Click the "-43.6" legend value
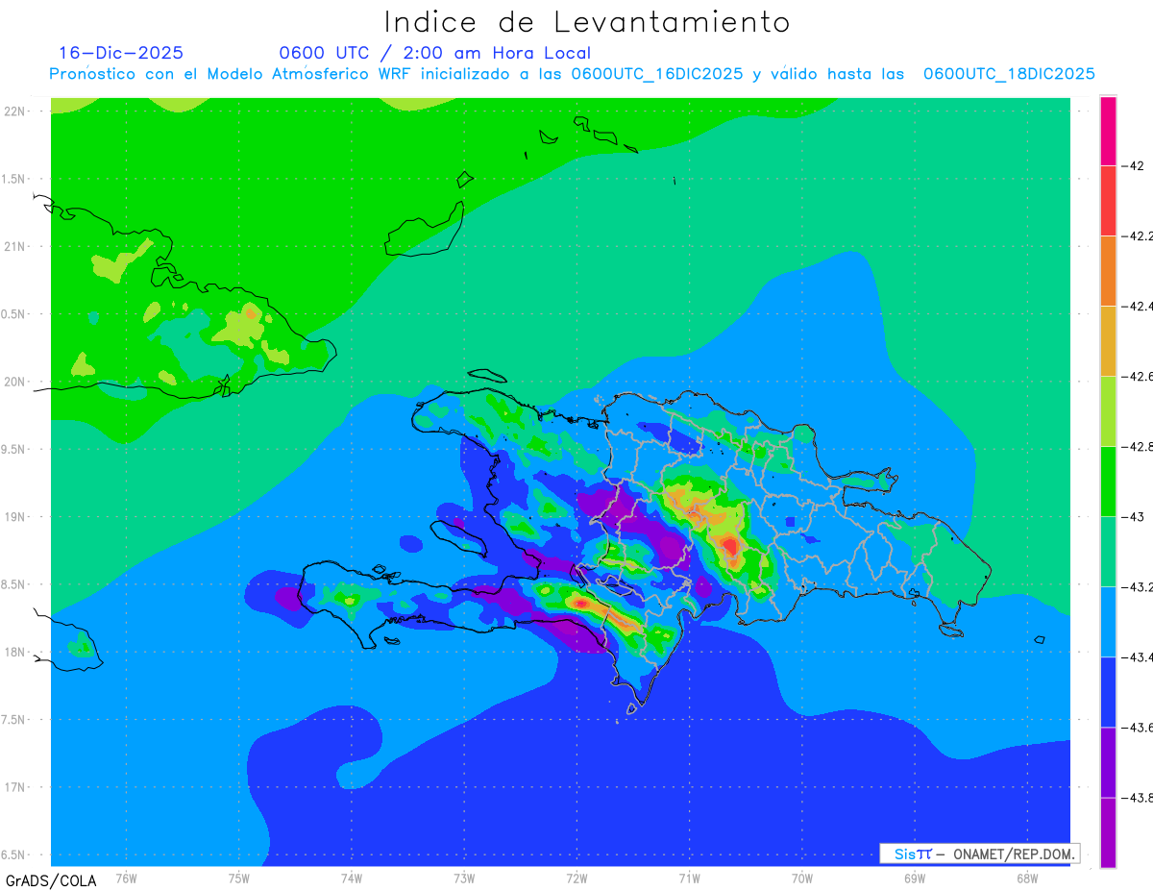 tap(1140, 728)
